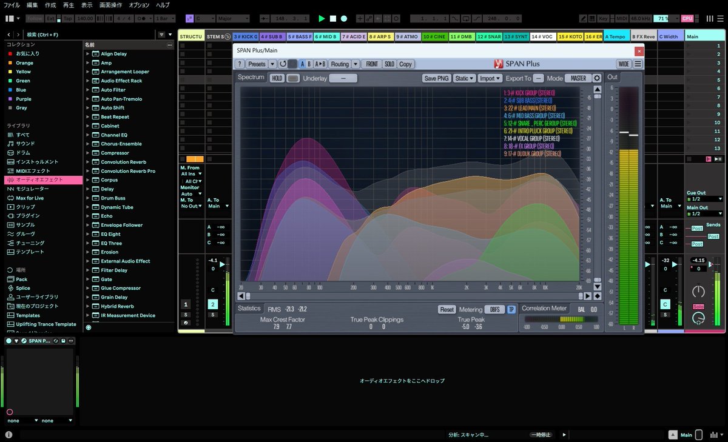The height and width of the screenshot is (442, 728).
Task: Open the 作成 menu in the menu bar
Action: point(50,5)
